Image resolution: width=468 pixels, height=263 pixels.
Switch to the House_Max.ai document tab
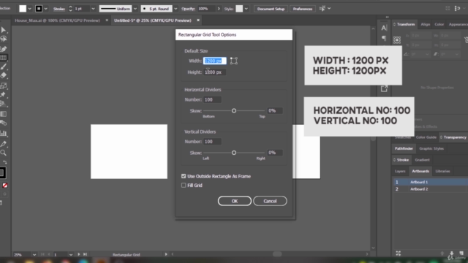[x=57, y=20]
